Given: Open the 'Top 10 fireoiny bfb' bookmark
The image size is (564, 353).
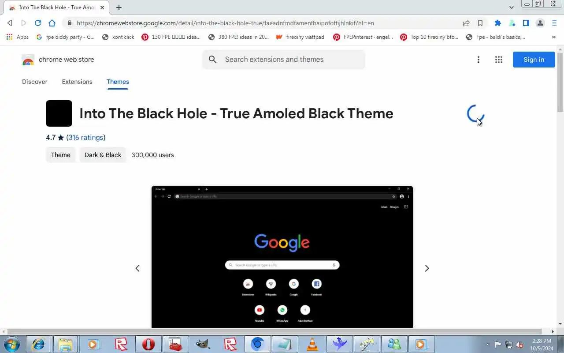Looking at the screenshot, I should 430,37.
